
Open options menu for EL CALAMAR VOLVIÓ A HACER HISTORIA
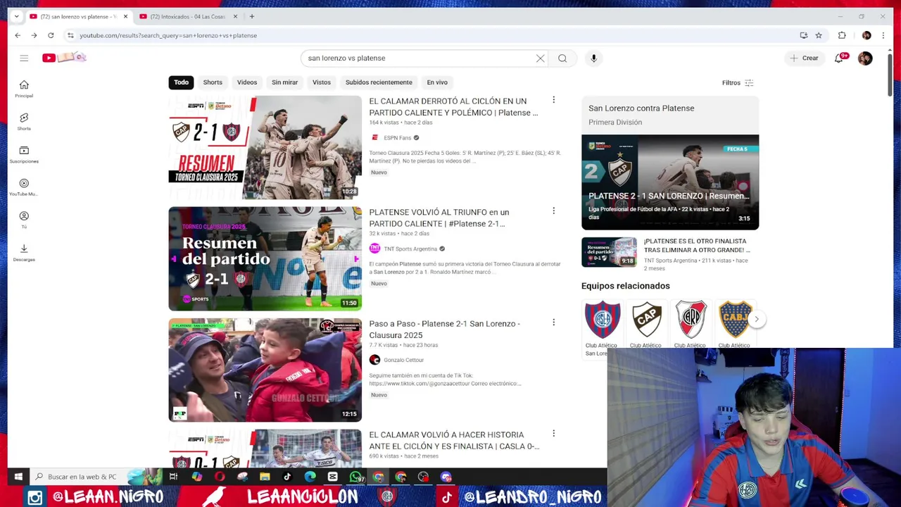553,434
